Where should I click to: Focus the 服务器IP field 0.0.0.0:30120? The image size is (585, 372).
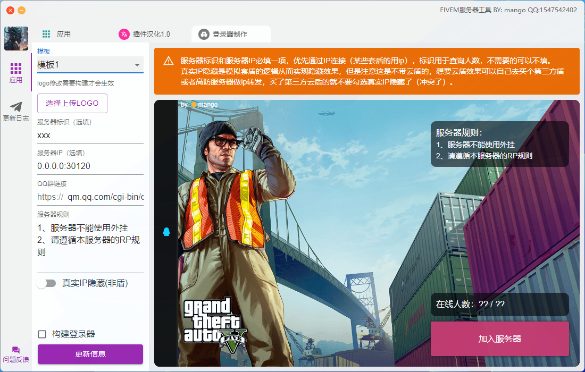point(90,166)
